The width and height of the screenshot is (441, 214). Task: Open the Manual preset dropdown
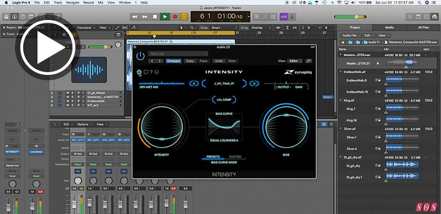click(x=179, y=53)
